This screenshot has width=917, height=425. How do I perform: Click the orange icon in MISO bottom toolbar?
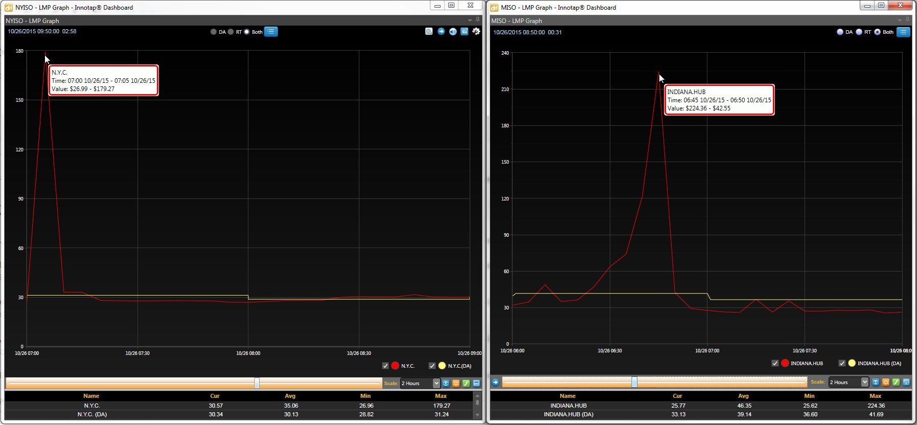coord(886,382)
